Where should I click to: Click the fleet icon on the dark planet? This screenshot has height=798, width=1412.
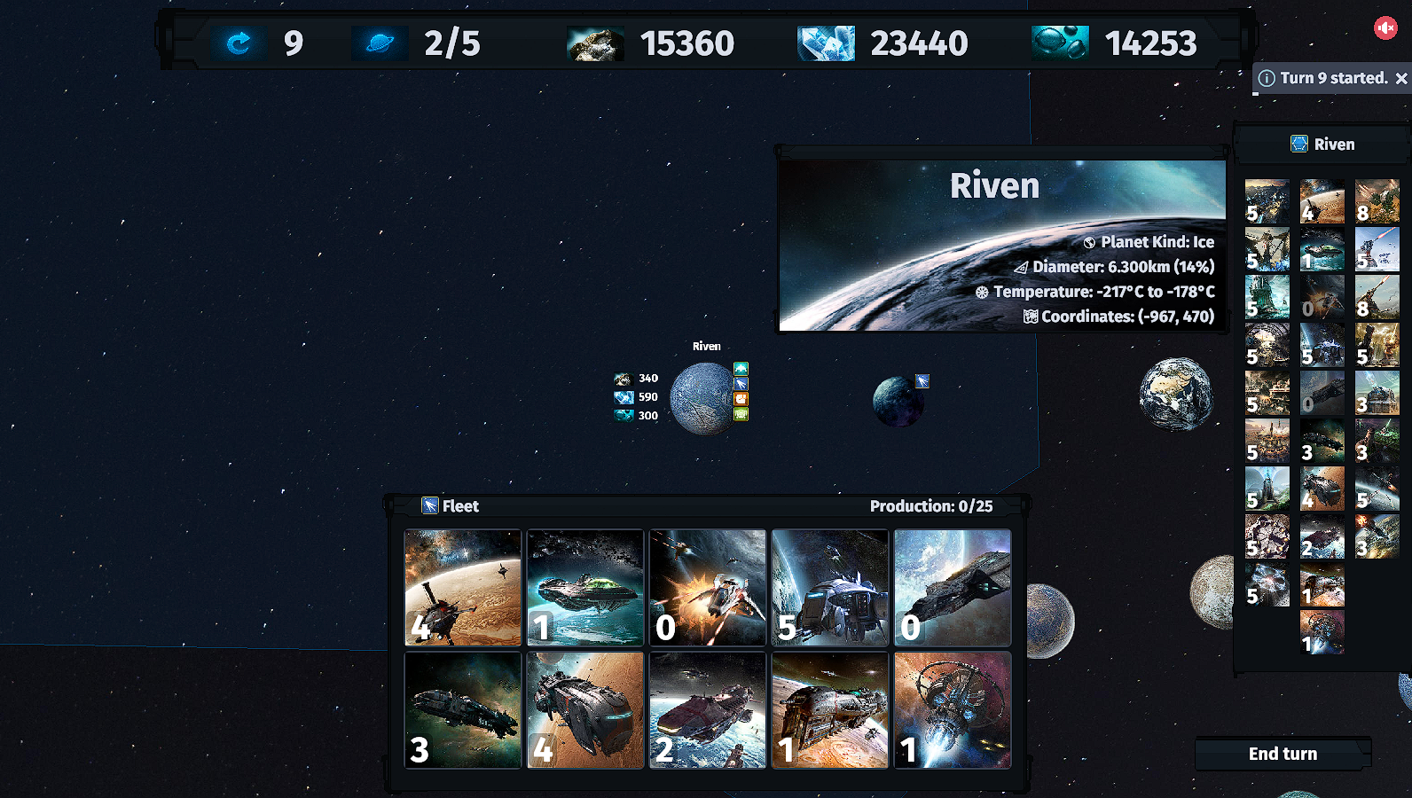coord(922,381)
